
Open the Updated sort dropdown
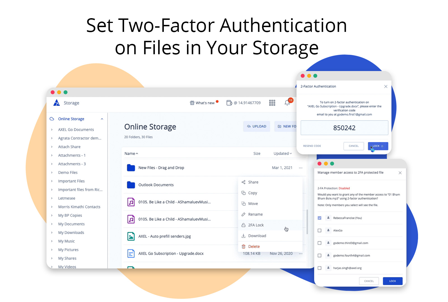point(283,154)
